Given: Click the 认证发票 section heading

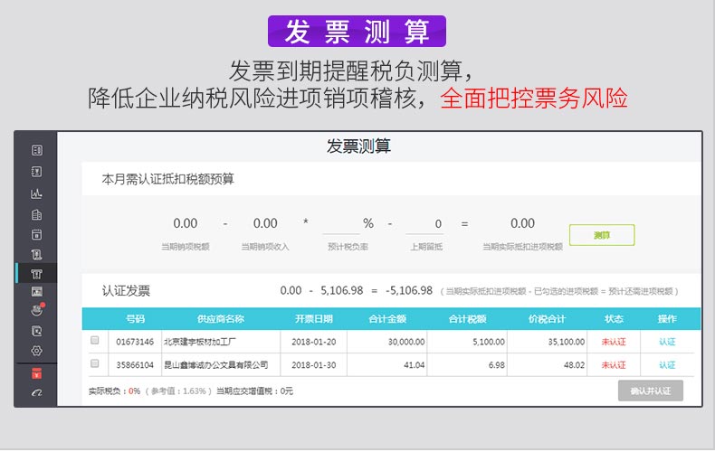Looking at the screenshot, I should [x=127, y=291].
